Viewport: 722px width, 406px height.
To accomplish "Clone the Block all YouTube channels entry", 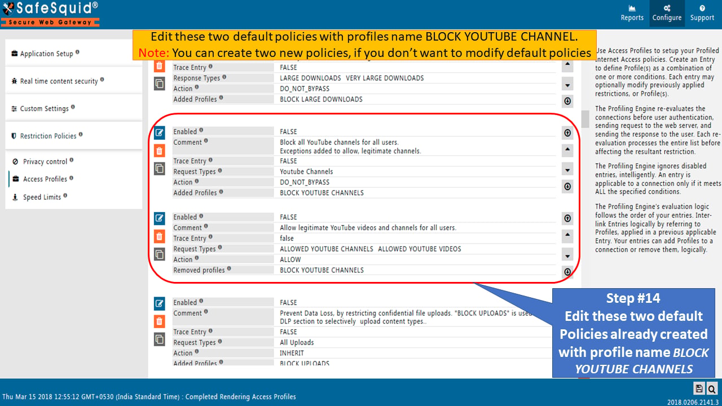I will tap(160, 169).
